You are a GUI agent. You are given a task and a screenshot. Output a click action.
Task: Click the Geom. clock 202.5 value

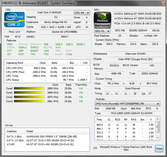155,44
